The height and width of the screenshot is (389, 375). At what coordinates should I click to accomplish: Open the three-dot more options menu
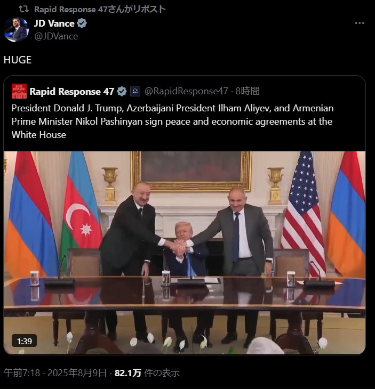[360, 23]
